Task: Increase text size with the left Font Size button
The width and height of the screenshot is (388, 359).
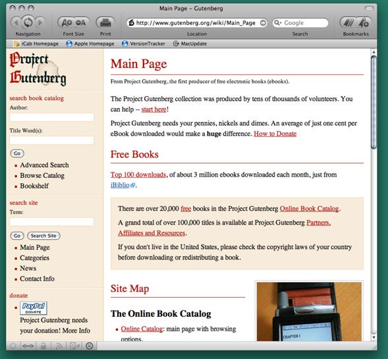Action: tap(67, 23)
